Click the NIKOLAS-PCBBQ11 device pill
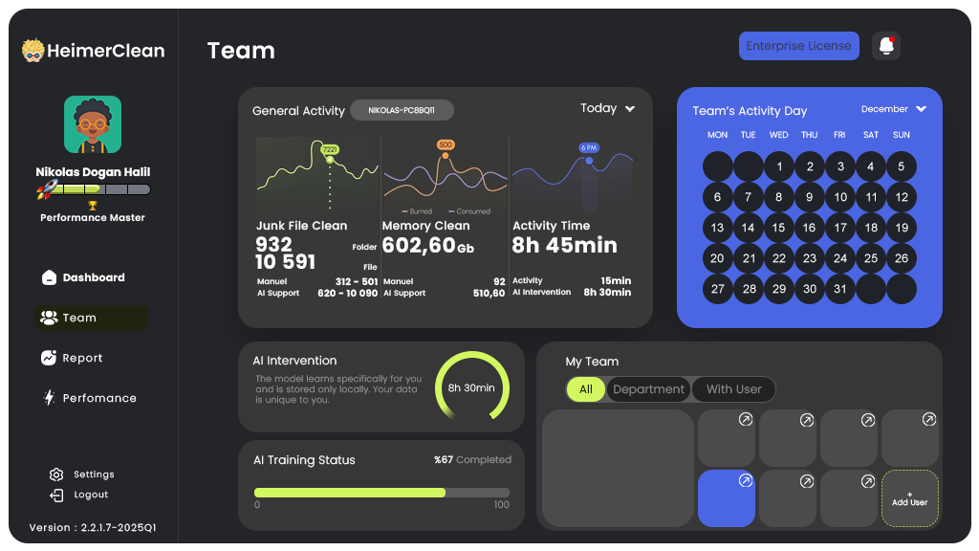Screen dimensions: 979x551 click(402, 110)
